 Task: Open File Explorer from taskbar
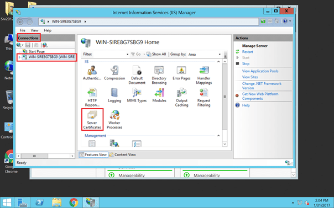tap(56, 202)
